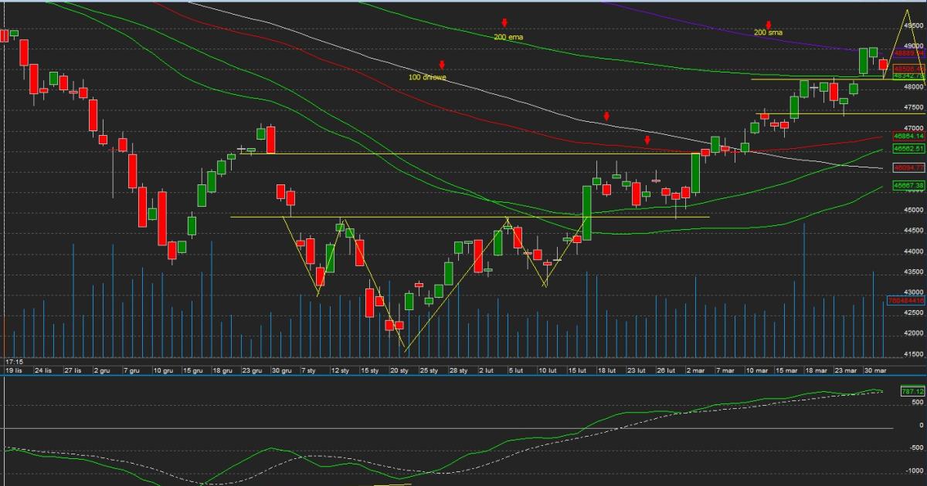
Task: Select the 200 ema text annotation
Action: [x=509, y=36]
